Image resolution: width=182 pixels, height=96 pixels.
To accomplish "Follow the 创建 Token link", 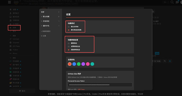I will click(x=81, y=89).
